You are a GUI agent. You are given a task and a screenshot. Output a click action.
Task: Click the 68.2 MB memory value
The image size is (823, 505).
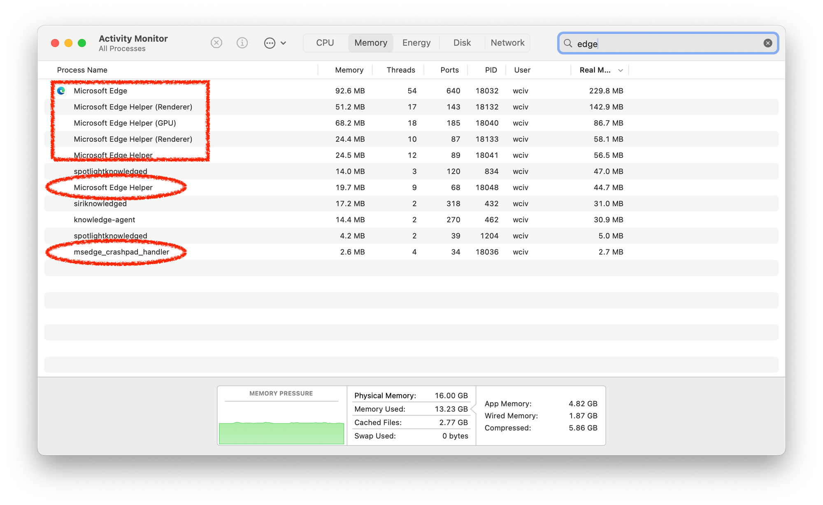350,123
